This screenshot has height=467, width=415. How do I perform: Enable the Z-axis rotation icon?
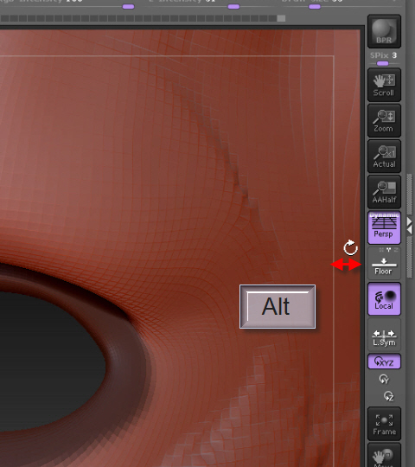tap(389, 396)
